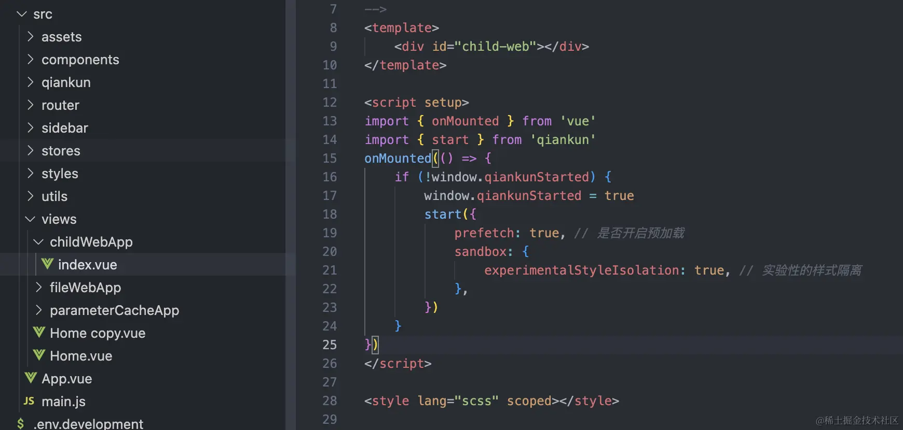Expand the assets folder chevron
903x430 pixels.
(x=30, y=37)
